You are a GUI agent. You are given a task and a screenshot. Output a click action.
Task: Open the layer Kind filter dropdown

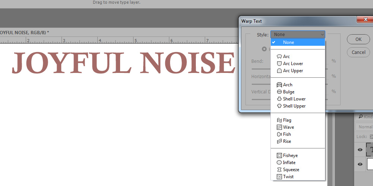coord(364,117)
